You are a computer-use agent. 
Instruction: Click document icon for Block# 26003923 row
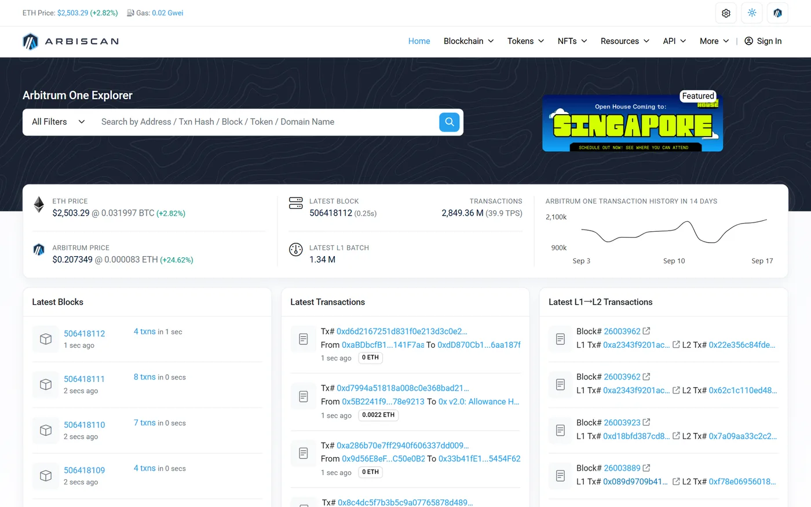pos(560,430)
